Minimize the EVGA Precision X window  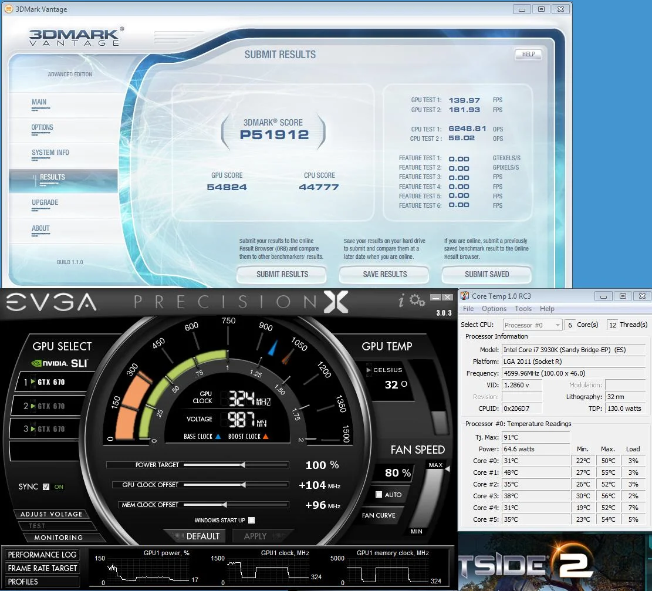(x=435, y=298)
